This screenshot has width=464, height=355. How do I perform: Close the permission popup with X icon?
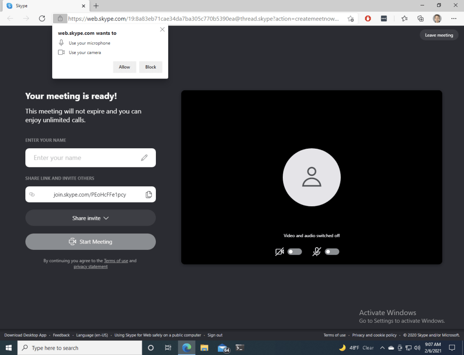point(162,29)
